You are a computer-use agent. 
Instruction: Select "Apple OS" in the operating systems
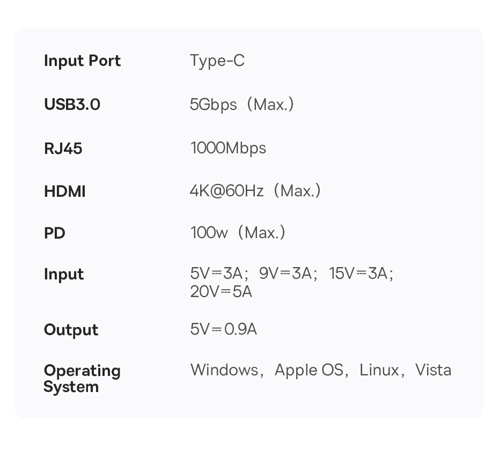[309, 370]
